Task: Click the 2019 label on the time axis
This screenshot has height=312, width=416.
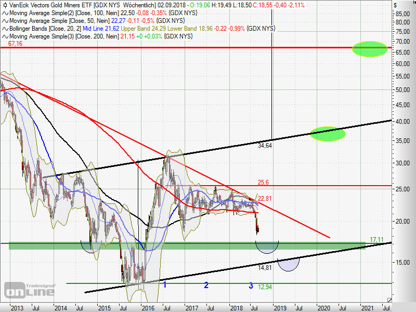Action: coord(280,308)
